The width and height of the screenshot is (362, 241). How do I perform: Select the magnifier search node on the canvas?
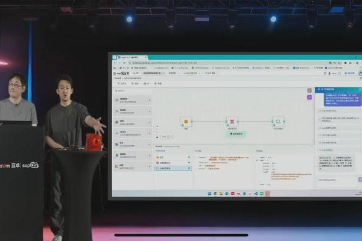click(278, 122)
